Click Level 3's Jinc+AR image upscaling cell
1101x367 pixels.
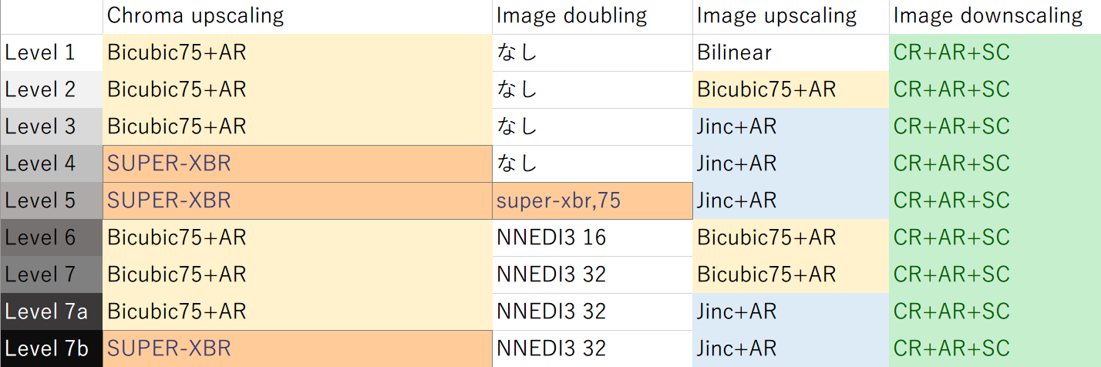[790, 127]
